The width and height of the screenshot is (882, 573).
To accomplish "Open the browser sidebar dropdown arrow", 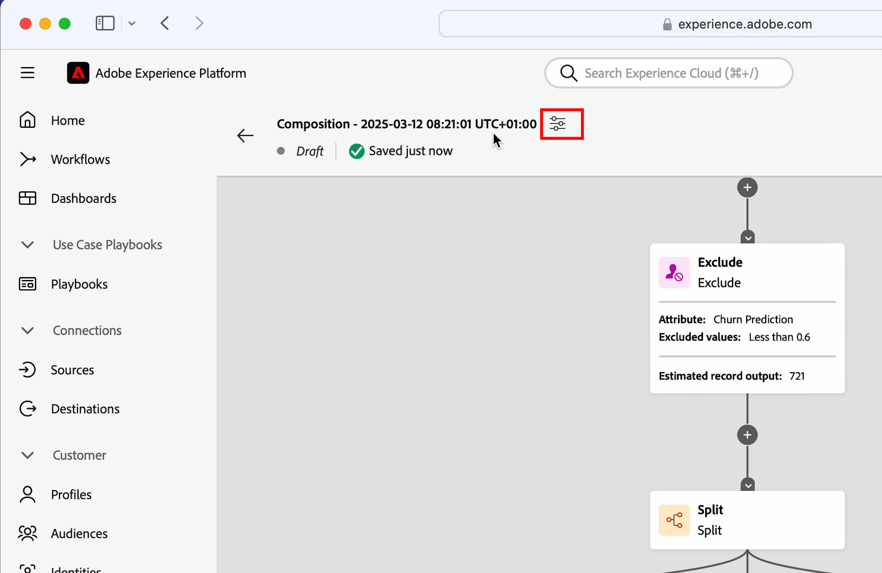I will pyautogui.click(x=132, y=23).
